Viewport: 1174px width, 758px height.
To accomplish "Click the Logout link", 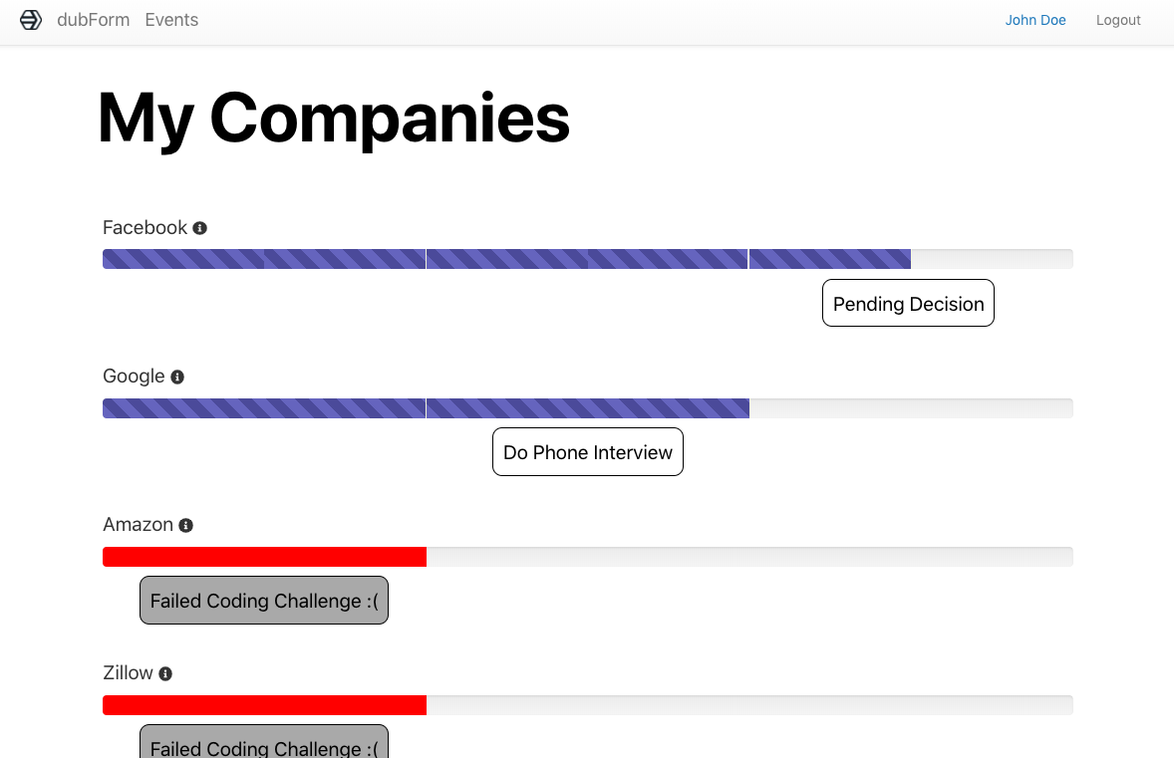I will (1118, 20).
